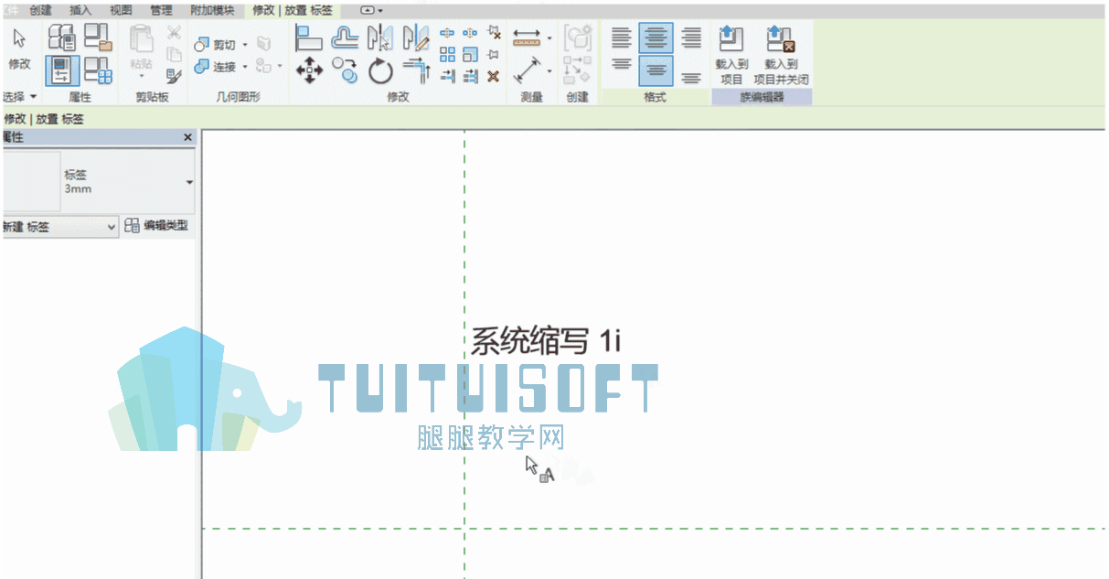
Task: Select the Copy tool
Action: (x=345, y=70)
